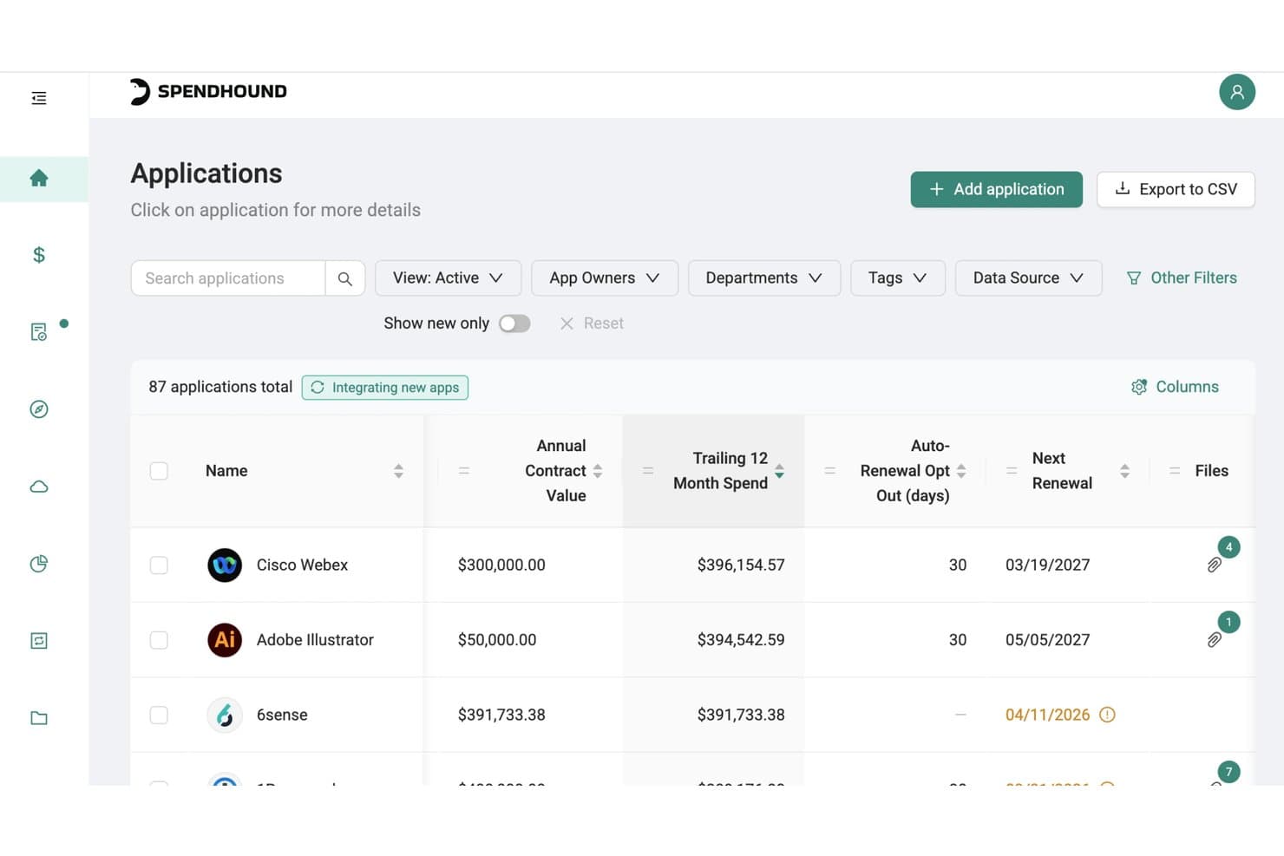
Task: Open the cloud icon in sidebar
Action: coord(39,487)
